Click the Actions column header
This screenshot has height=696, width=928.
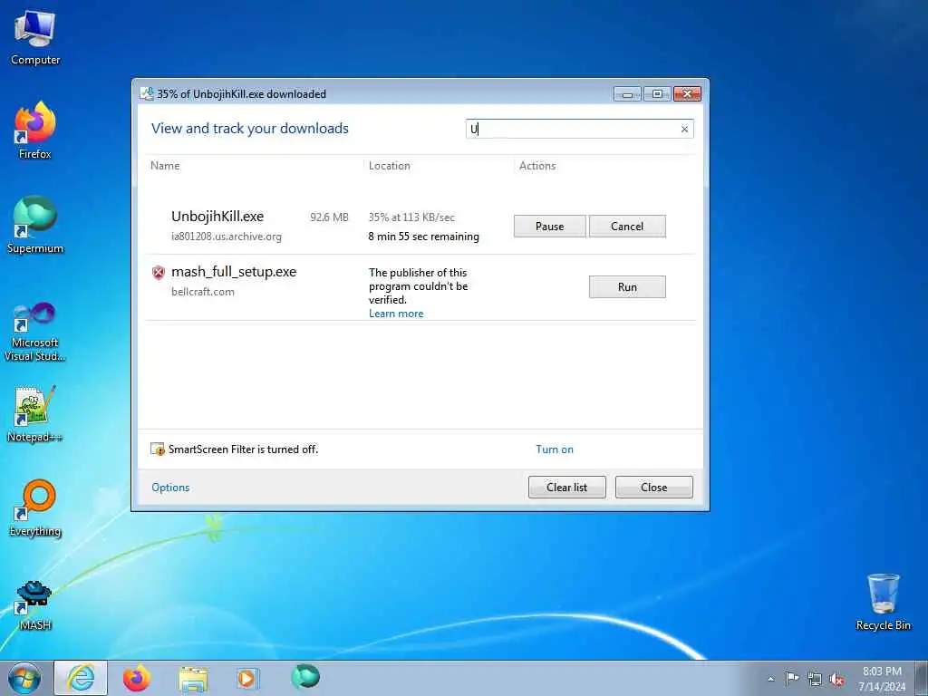537,166
